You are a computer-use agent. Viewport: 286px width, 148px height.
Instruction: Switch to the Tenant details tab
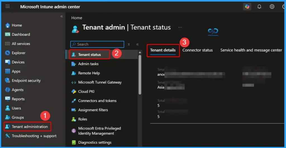point(163,50)
